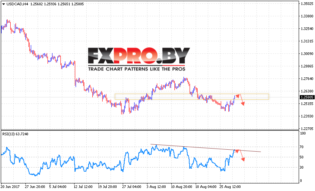
Task: Select the RSI scale level 50
Action: (302, 157)
